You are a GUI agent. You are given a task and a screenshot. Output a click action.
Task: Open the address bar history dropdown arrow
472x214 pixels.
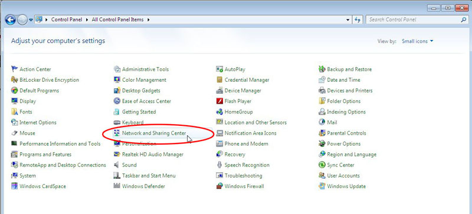348,20
